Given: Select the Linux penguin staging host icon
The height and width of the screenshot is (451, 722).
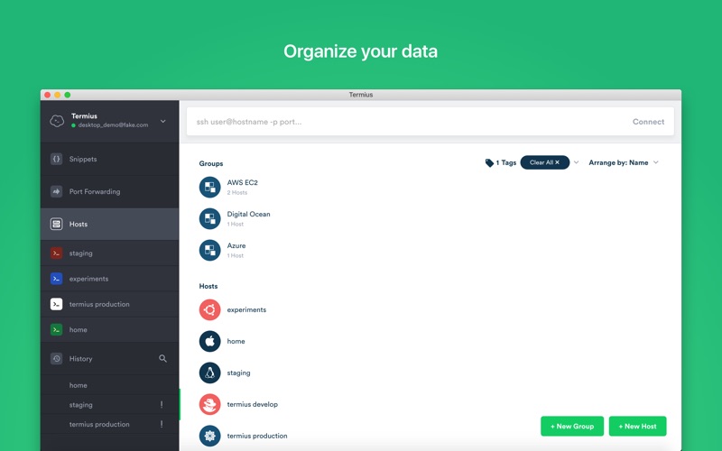Looking at the screenshot, I should tap(209, 373).
